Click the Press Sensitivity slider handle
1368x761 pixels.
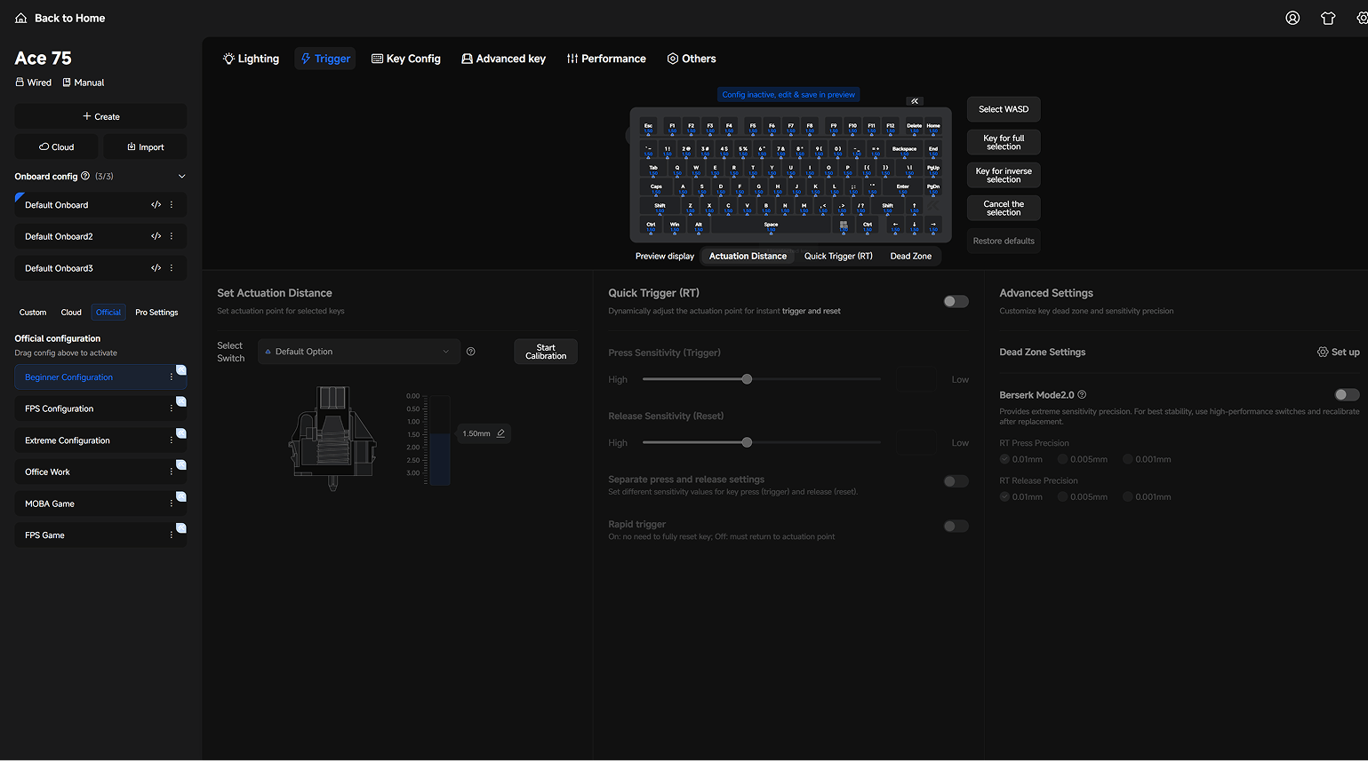point(747,379)
